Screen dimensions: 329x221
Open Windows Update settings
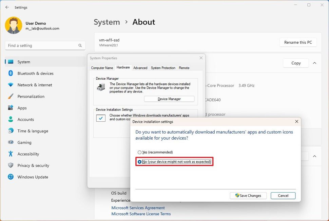[32, 177]
